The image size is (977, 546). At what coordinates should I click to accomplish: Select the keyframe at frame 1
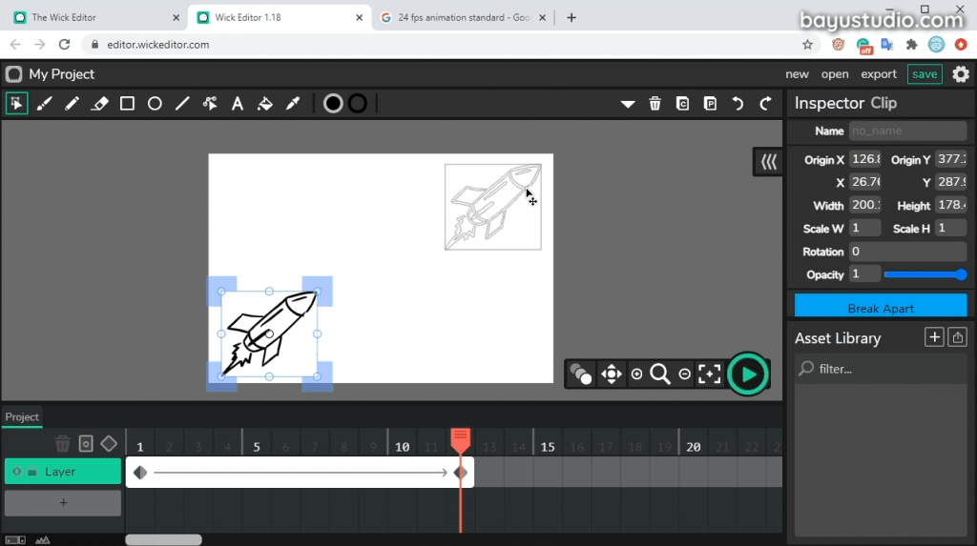[x=140, y=473]
